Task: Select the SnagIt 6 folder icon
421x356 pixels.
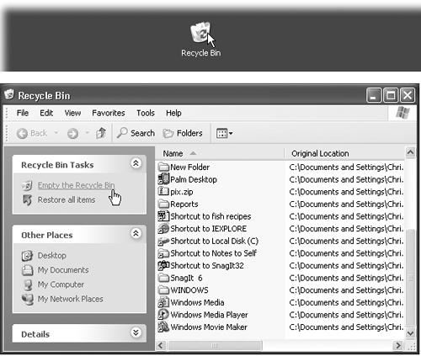Action: [x=163, y=278]
